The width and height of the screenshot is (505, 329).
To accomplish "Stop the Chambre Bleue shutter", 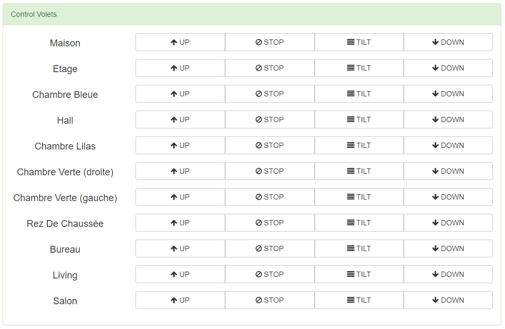I will point(269,94).
